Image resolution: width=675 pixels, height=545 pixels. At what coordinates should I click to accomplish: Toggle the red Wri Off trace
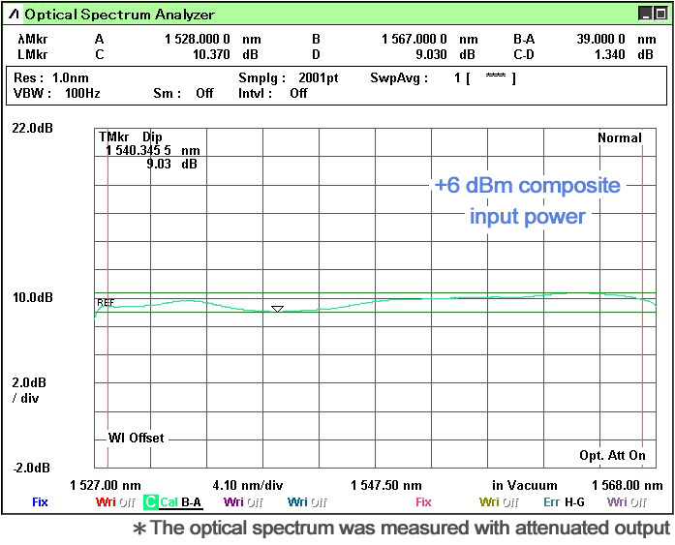click(x=113, y=502)
